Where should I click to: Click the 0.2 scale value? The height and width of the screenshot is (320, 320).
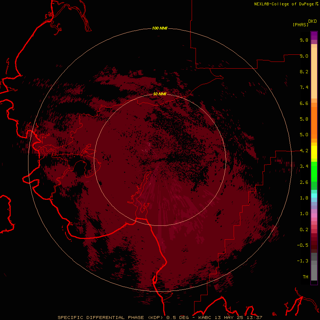tap(304, 230)
